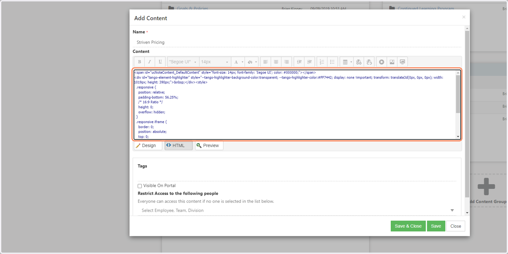Click inside the HTML content editor area
508x254 pixels.
point(294,104)
